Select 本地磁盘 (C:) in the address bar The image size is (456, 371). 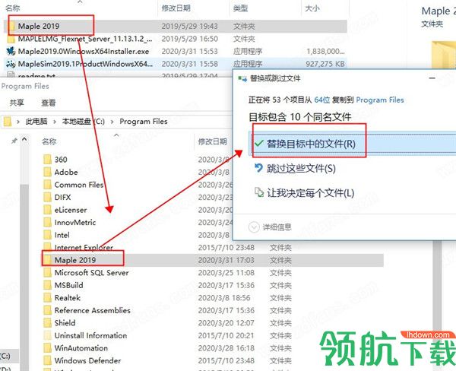(x=83, y=122)
